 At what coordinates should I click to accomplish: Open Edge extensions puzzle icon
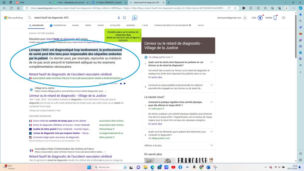point(251,8)
